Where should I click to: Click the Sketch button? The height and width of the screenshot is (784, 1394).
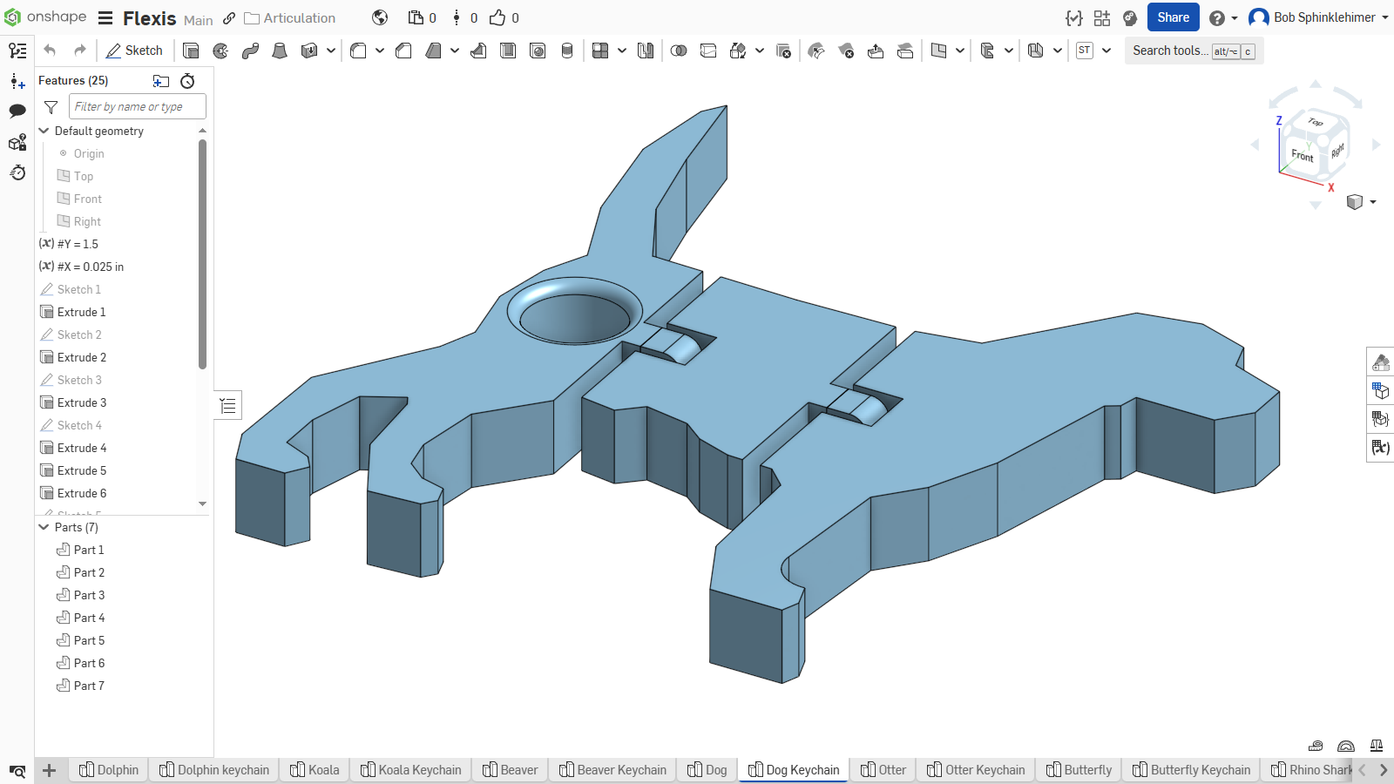click(x=135, y=51)
